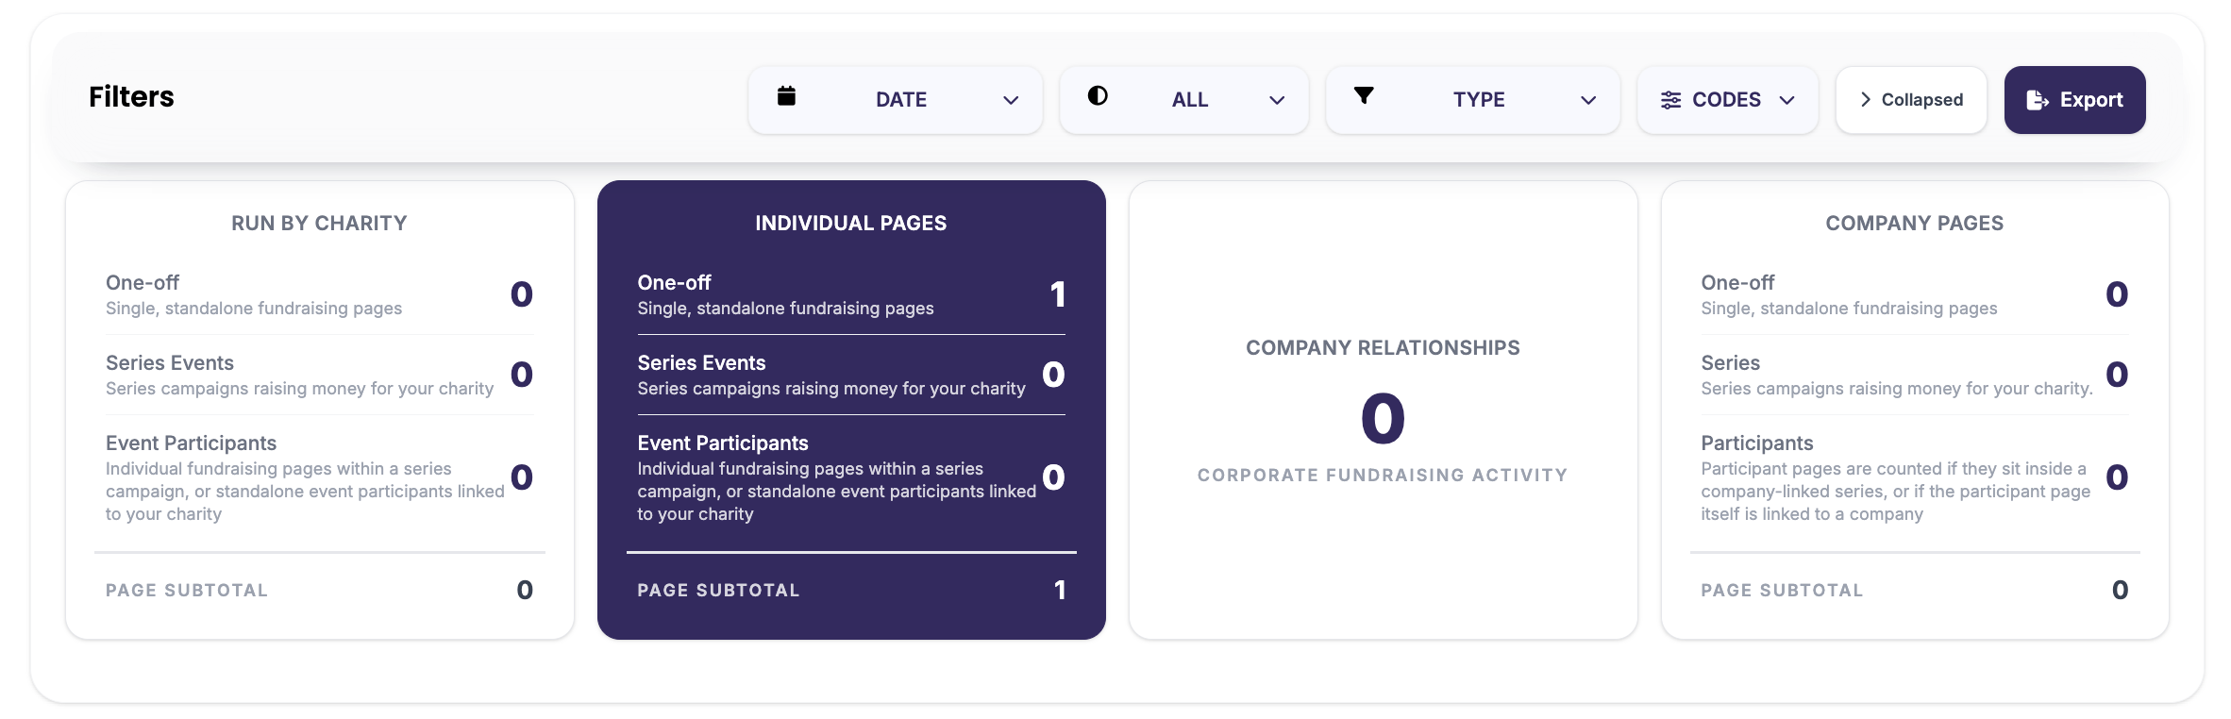Click the Export button

tap(2074, 100)
